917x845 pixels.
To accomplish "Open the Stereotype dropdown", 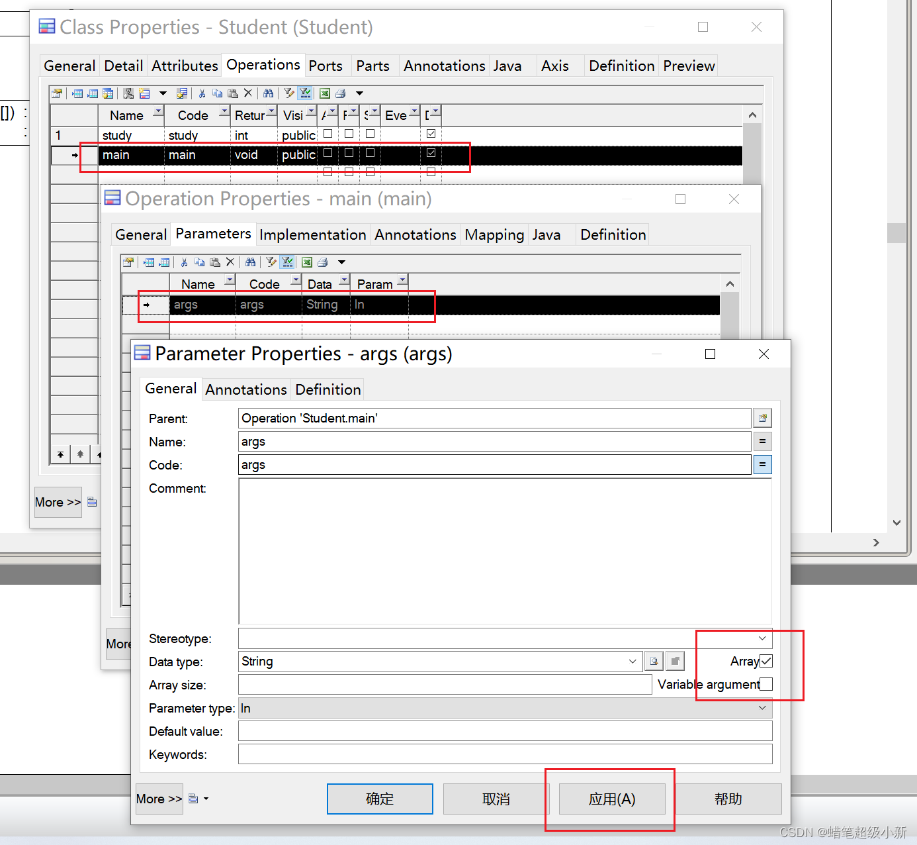I will coord(762,638).
